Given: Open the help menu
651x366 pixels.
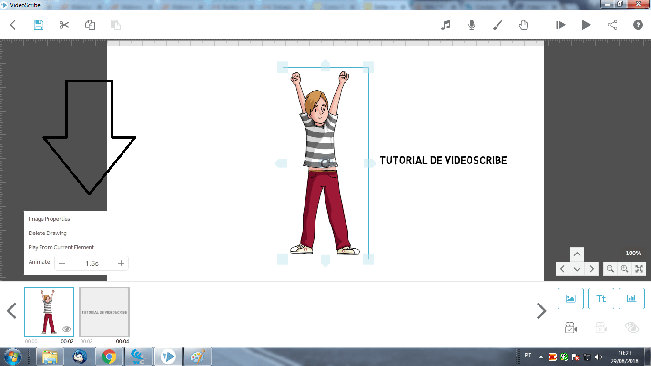Looking at the screenshot, I should pos(637,25).
